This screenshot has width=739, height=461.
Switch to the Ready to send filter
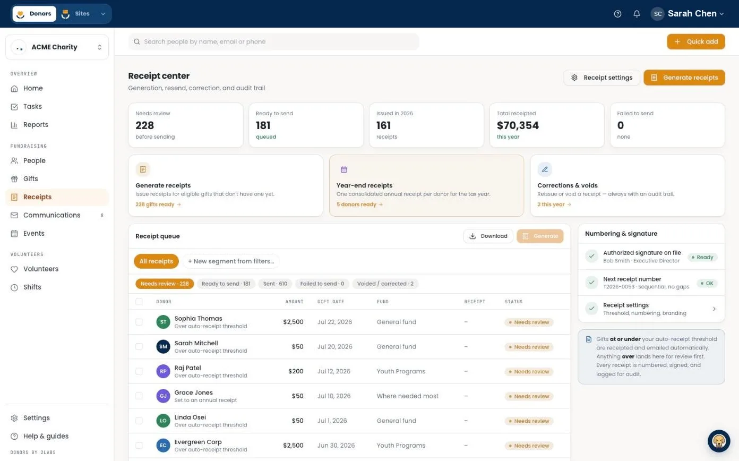coord(226,284)
